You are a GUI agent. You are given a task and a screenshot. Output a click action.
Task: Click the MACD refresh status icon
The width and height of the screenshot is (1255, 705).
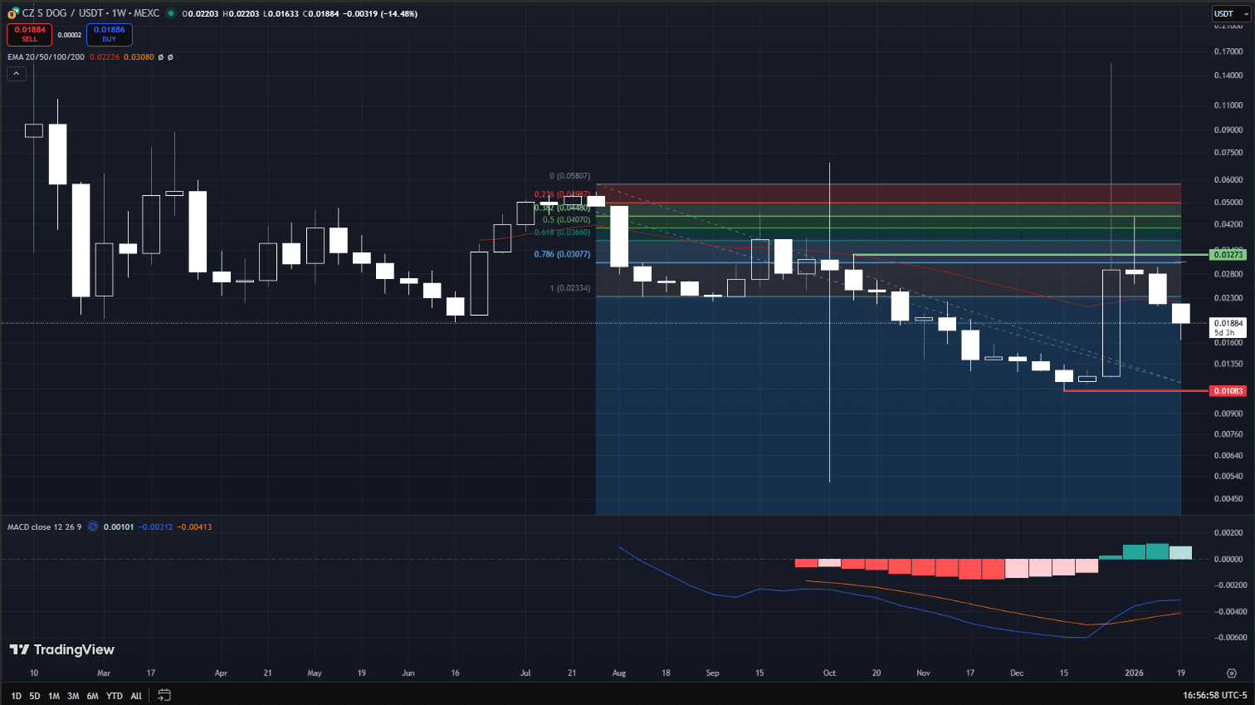point(93,526)
